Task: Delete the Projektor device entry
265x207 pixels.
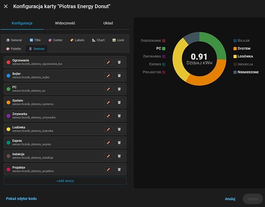Action: pyautogui.click(x=119, y=169)
